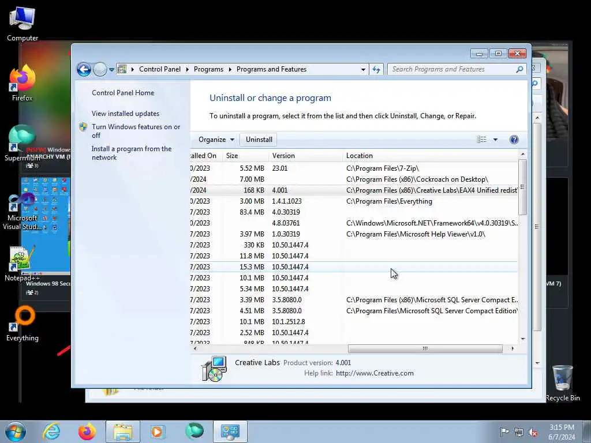This screenshot has height=443, width=591.
Task: Select the Creative Labs EAX4 Unified row
Action: point(354,190)
